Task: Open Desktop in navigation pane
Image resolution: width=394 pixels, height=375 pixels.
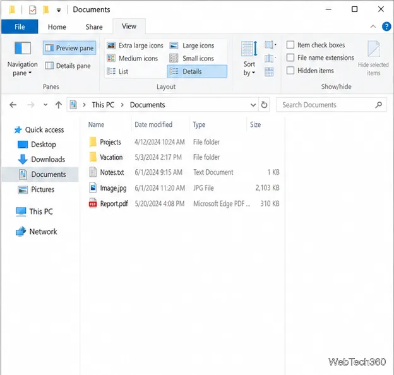Action: (37, 145)
